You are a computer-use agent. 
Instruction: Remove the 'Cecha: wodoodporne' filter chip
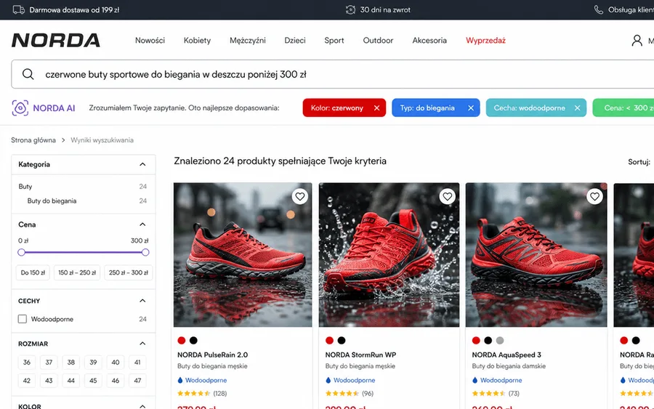point(577,108)
